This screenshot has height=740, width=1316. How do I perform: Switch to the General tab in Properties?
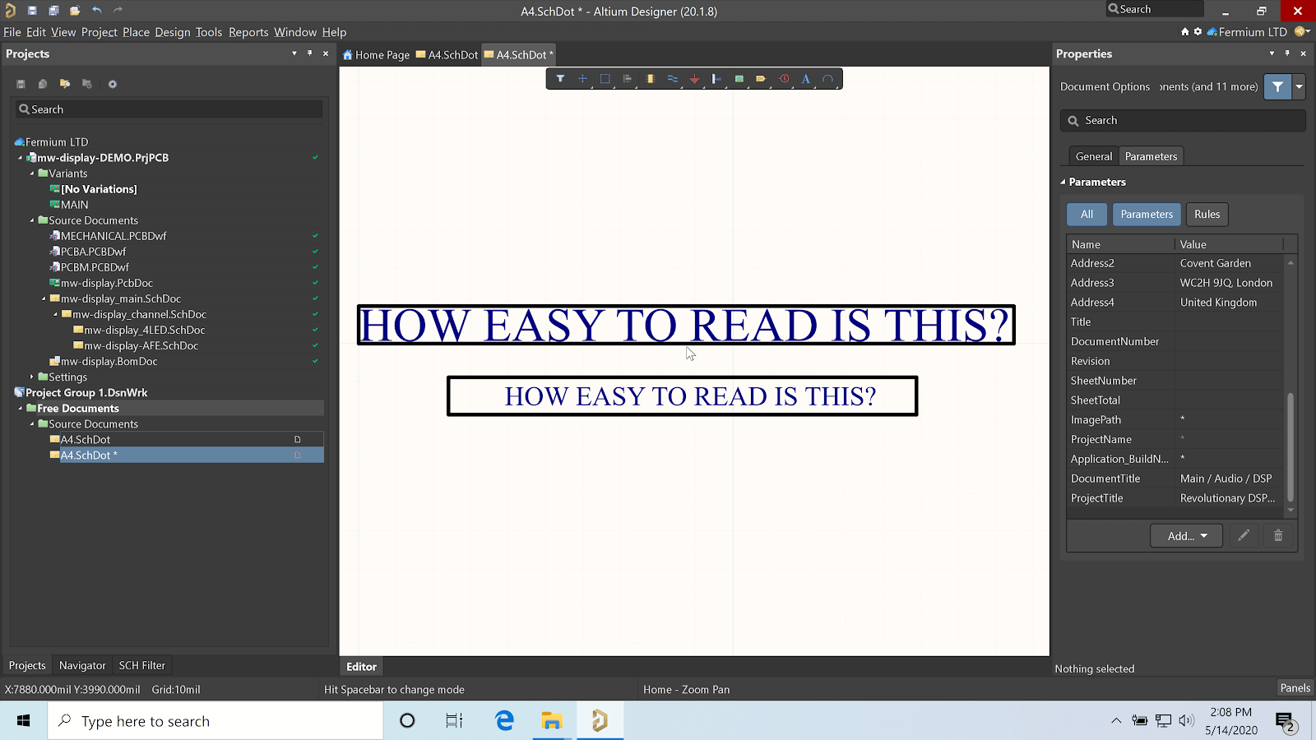point(1093,156)
